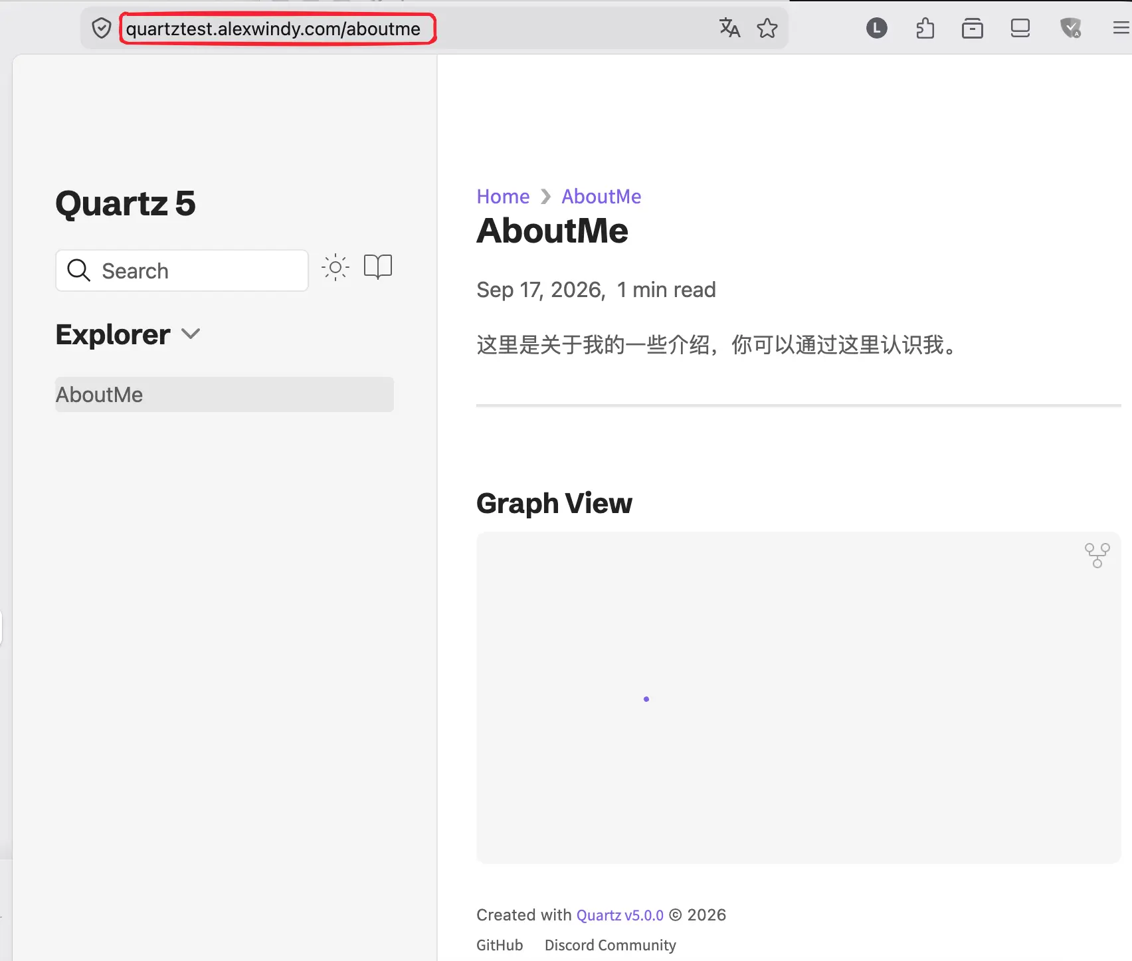Viewport: 1132px width, 961px height.
Task: Click the Search input field
Action: [x=182, y=270]
